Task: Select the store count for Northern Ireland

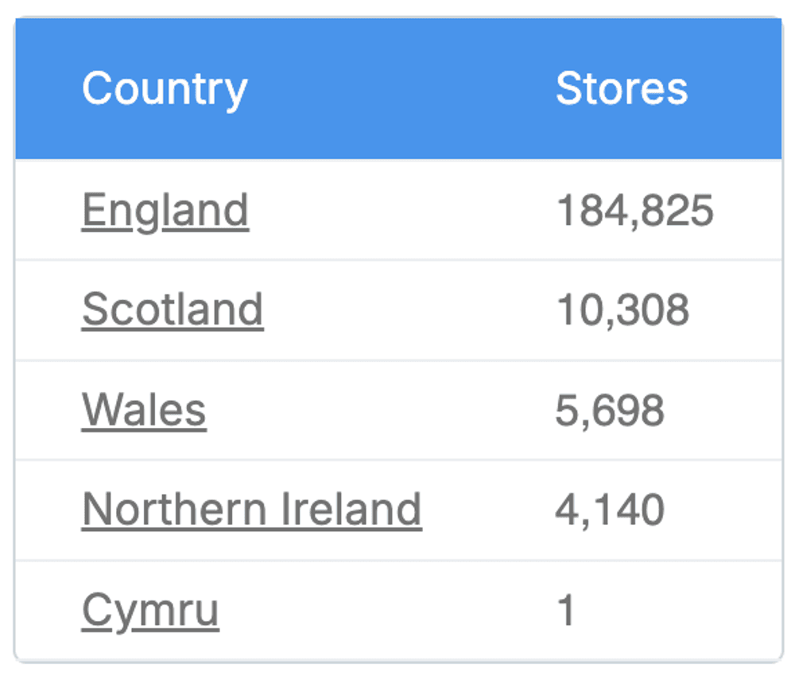Action: point(611,508)
